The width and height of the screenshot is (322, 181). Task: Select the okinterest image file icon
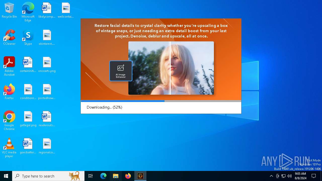[x=47, y=38]
